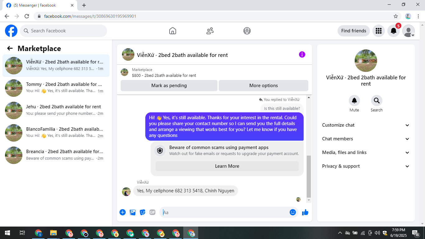This screenshot has height=239, width=425.
Task: Click the chat messages scrollbar
Action: pos(309,176)
